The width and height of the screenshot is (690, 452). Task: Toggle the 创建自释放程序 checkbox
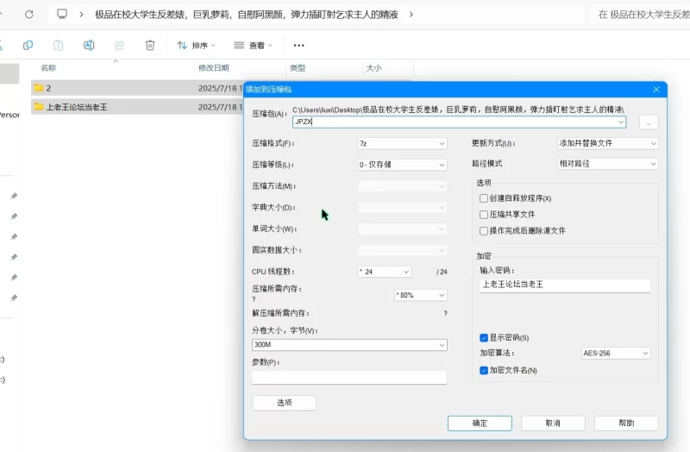pos(484,198)
